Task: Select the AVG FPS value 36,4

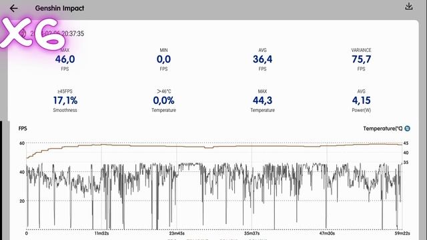Action: [262, 59]
